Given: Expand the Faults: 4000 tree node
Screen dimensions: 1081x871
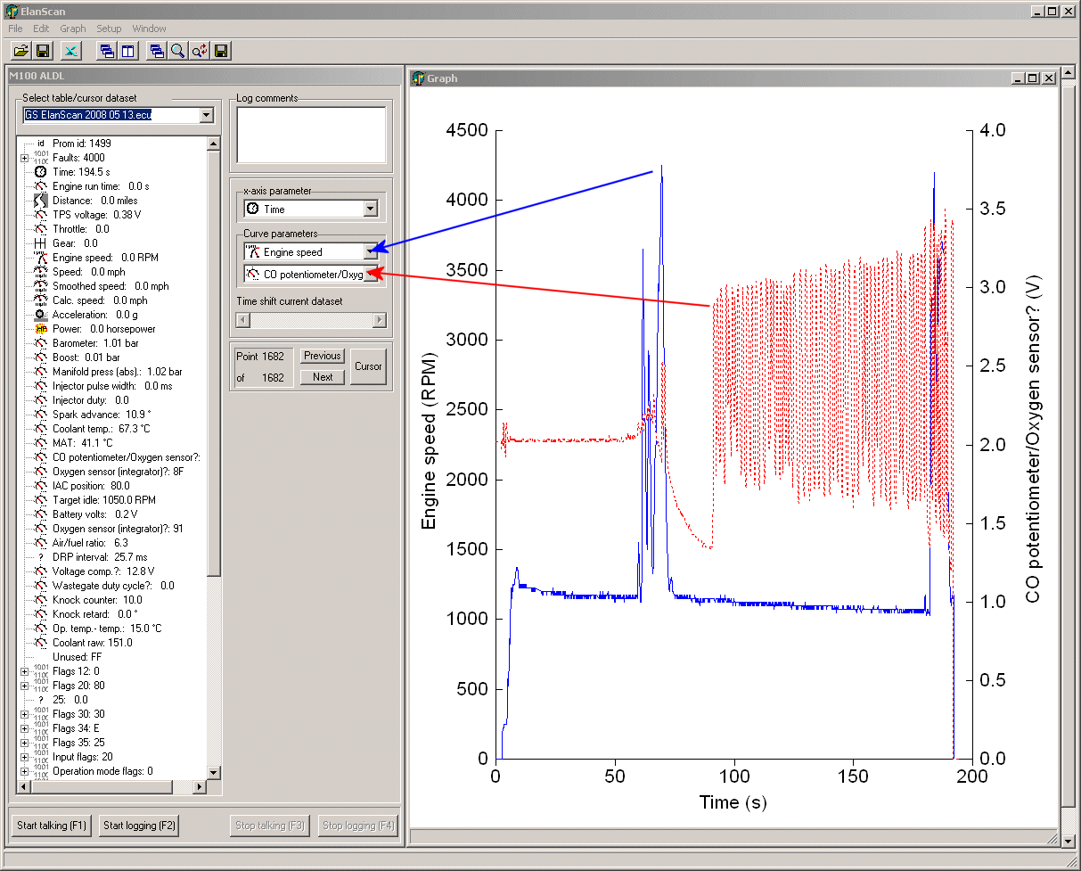Looking at the screenshot, I should click(x=25, y=158).
